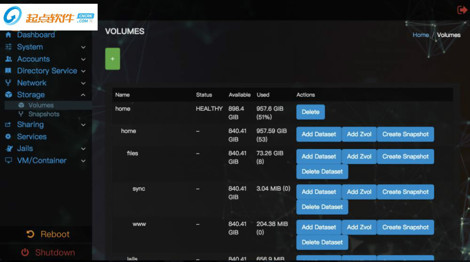
Task: Click the green add volume plus button
Action: coord(112,59)
